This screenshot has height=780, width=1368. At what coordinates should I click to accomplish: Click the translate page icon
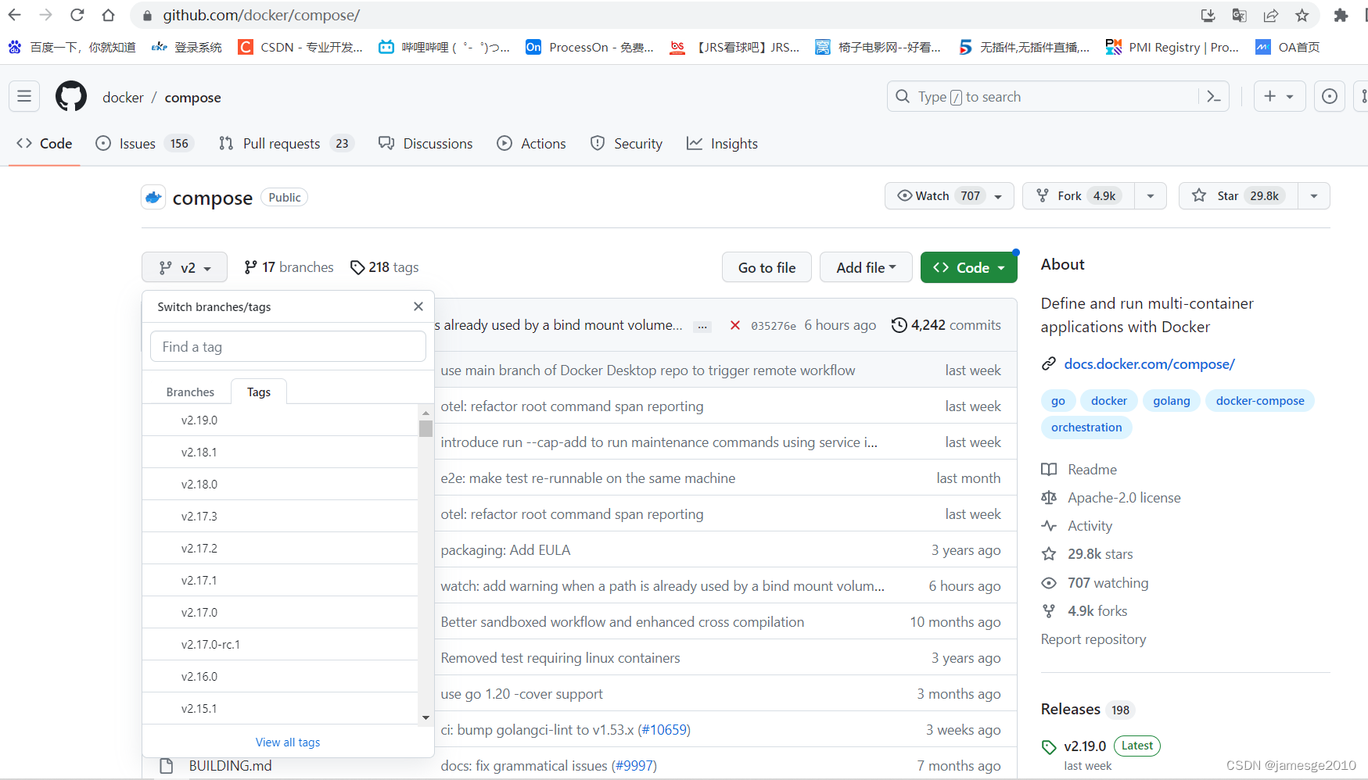(x=1239, y=15)
